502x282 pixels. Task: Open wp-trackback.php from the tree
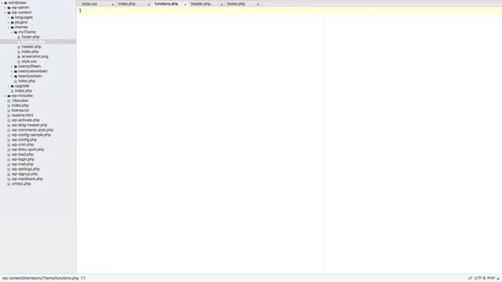[27, 179]
